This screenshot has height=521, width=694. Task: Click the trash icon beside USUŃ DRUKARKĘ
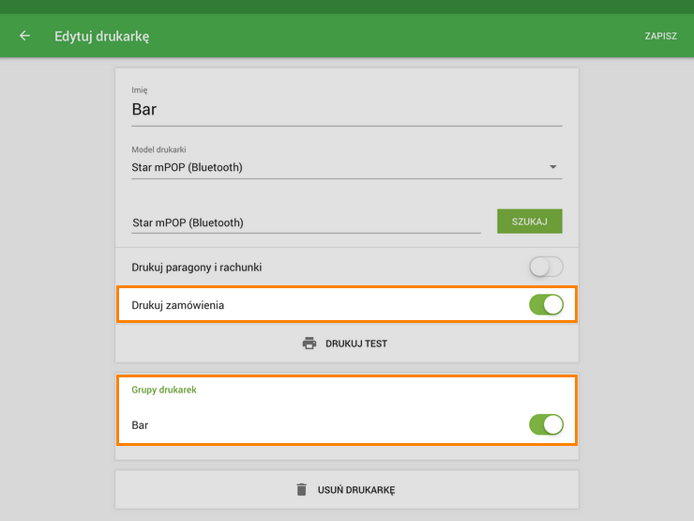pos(301,490)
